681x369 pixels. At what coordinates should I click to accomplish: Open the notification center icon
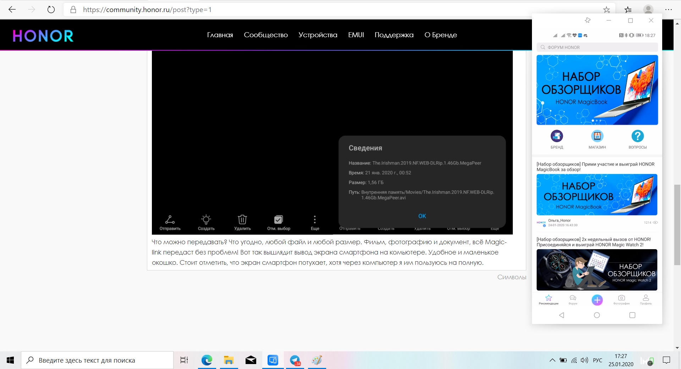pos(666,360)
